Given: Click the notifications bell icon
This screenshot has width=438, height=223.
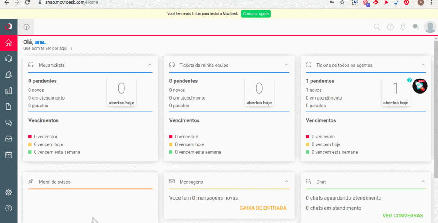Looking at the screenshot, I should [x=403, y=27].
